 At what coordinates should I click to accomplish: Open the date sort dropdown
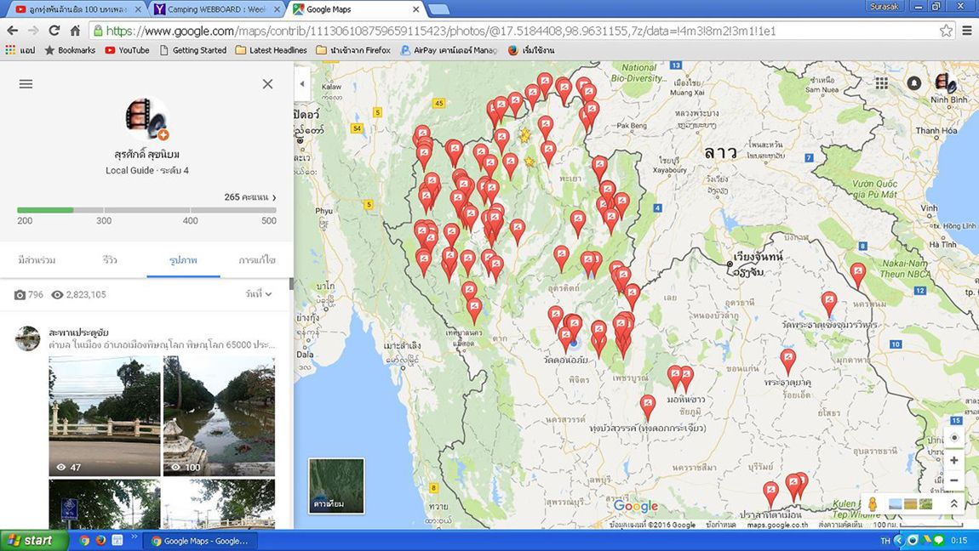click(x=258, y=294)
